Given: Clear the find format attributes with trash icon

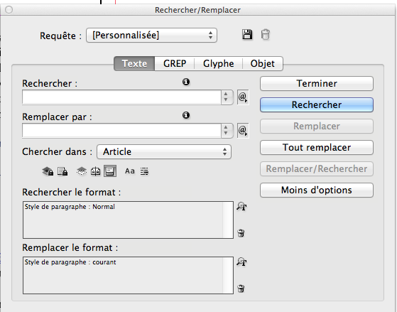Looking at the screenshot, I should (241, 232).
